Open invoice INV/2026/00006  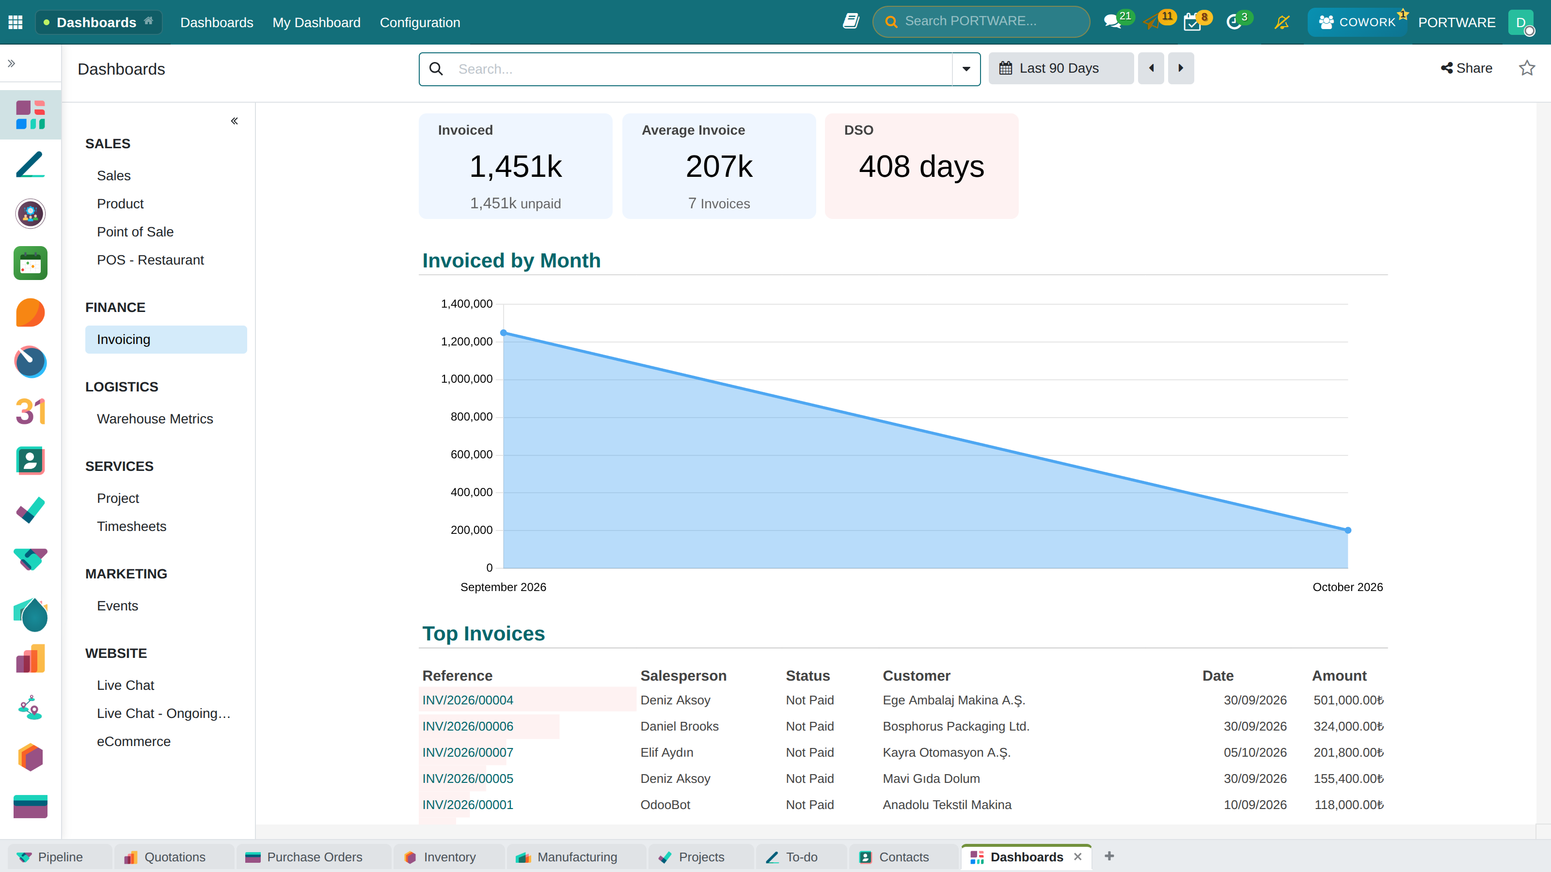tap(468, 726)
